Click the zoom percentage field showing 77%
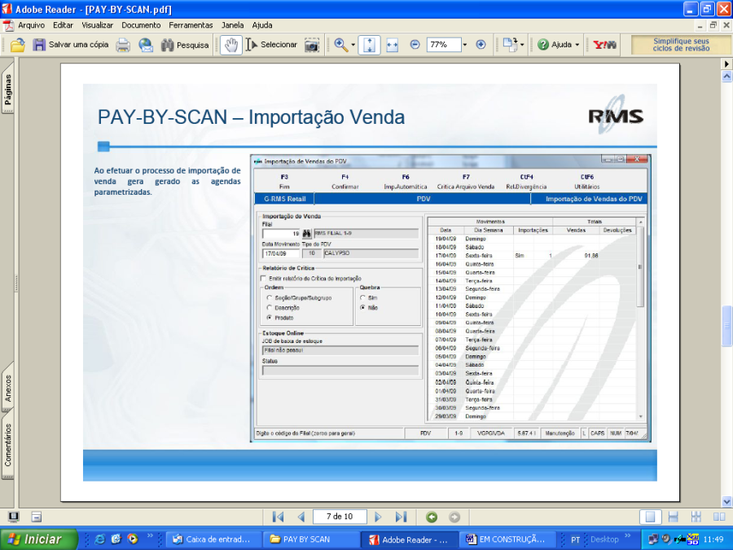 click(x=444, y=45)
